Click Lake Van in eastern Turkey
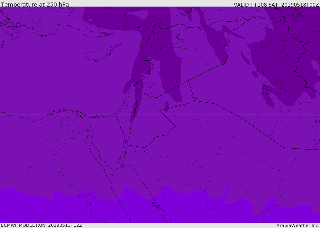This screenshot has height=228, width=320. pyautogui.click(x=181, y=38)
